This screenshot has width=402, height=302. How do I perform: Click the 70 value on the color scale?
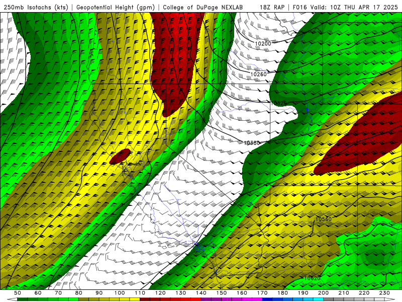[x=58, y=293]
